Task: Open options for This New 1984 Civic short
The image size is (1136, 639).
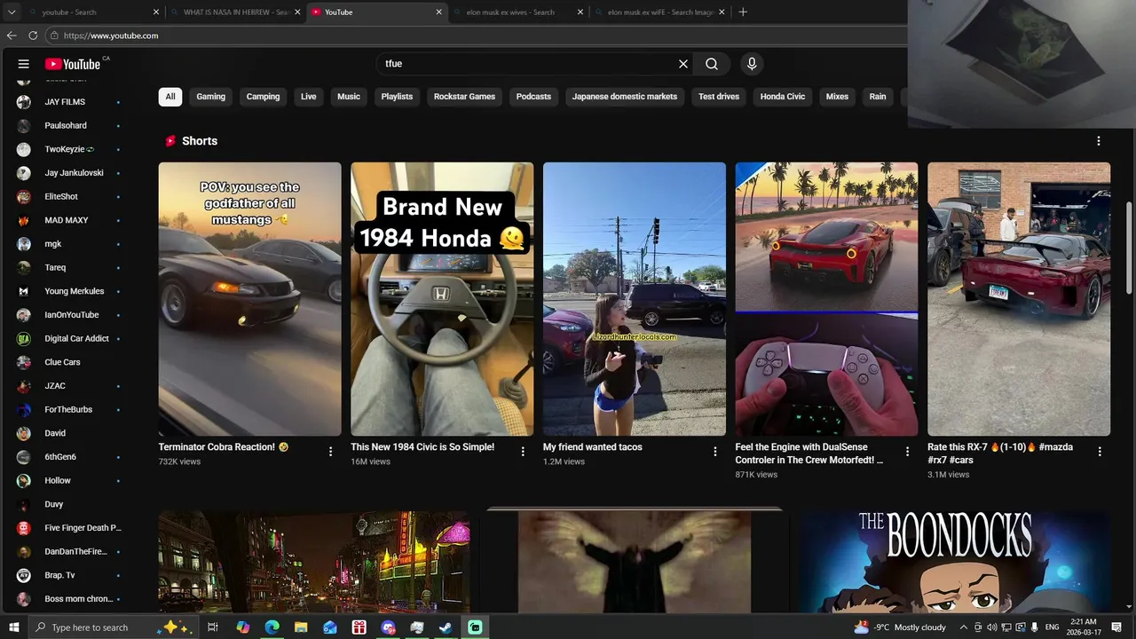Action: (x=523, y=452)
